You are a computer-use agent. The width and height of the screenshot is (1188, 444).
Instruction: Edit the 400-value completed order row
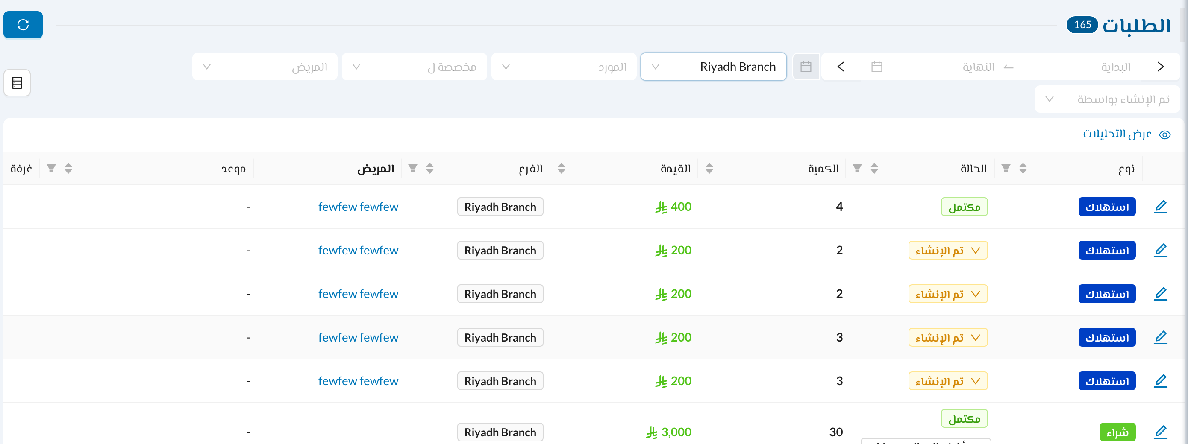click(x=1160, y=207)
